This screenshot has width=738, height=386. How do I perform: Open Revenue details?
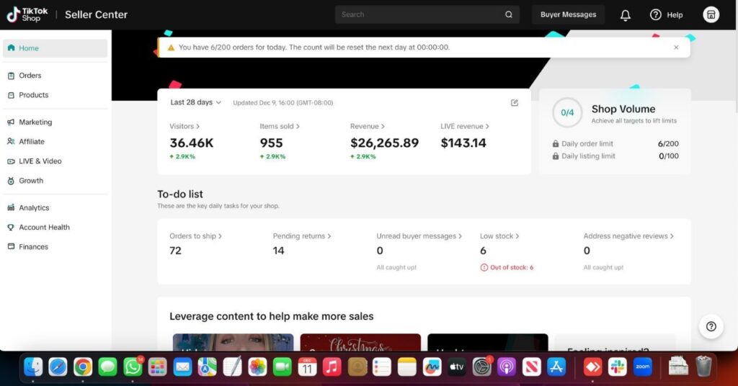(367, 127)
